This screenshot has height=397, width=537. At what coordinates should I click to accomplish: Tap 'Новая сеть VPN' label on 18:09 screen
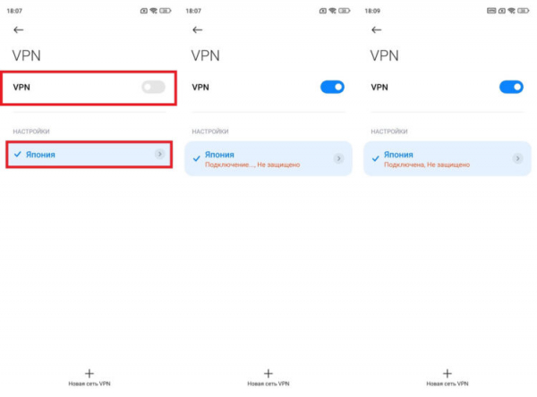[x=447, y=384]
